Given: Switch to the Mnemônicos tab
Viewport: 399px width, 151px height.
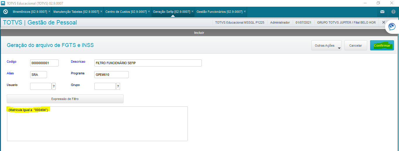Looking at the screenshot, I should click(x=30, y=12).
